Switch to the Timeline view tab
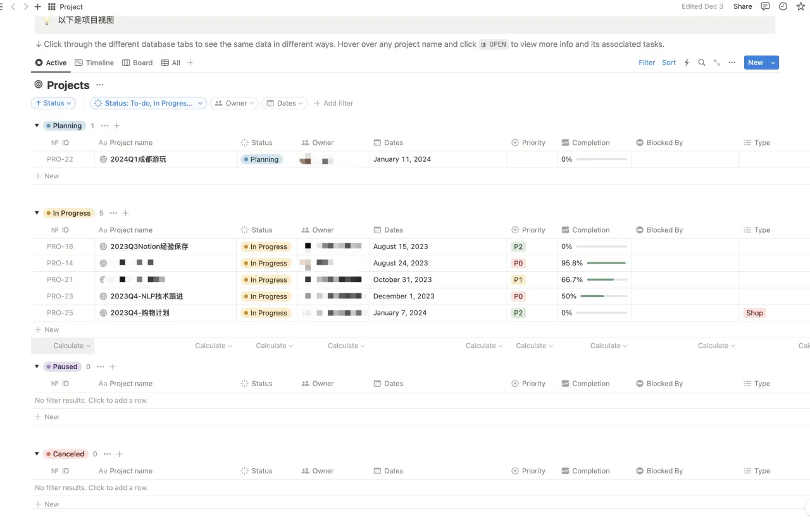Image resolution: width=810 pixels, height=524 pixels. 94,63
